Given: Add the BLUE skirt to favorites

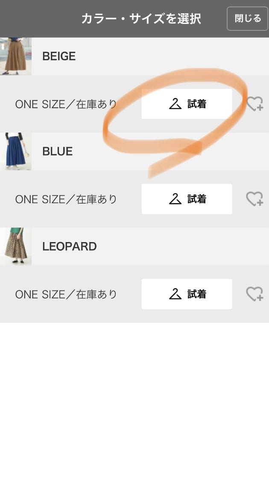Looking at the screenshot, I should coord(254,199).
